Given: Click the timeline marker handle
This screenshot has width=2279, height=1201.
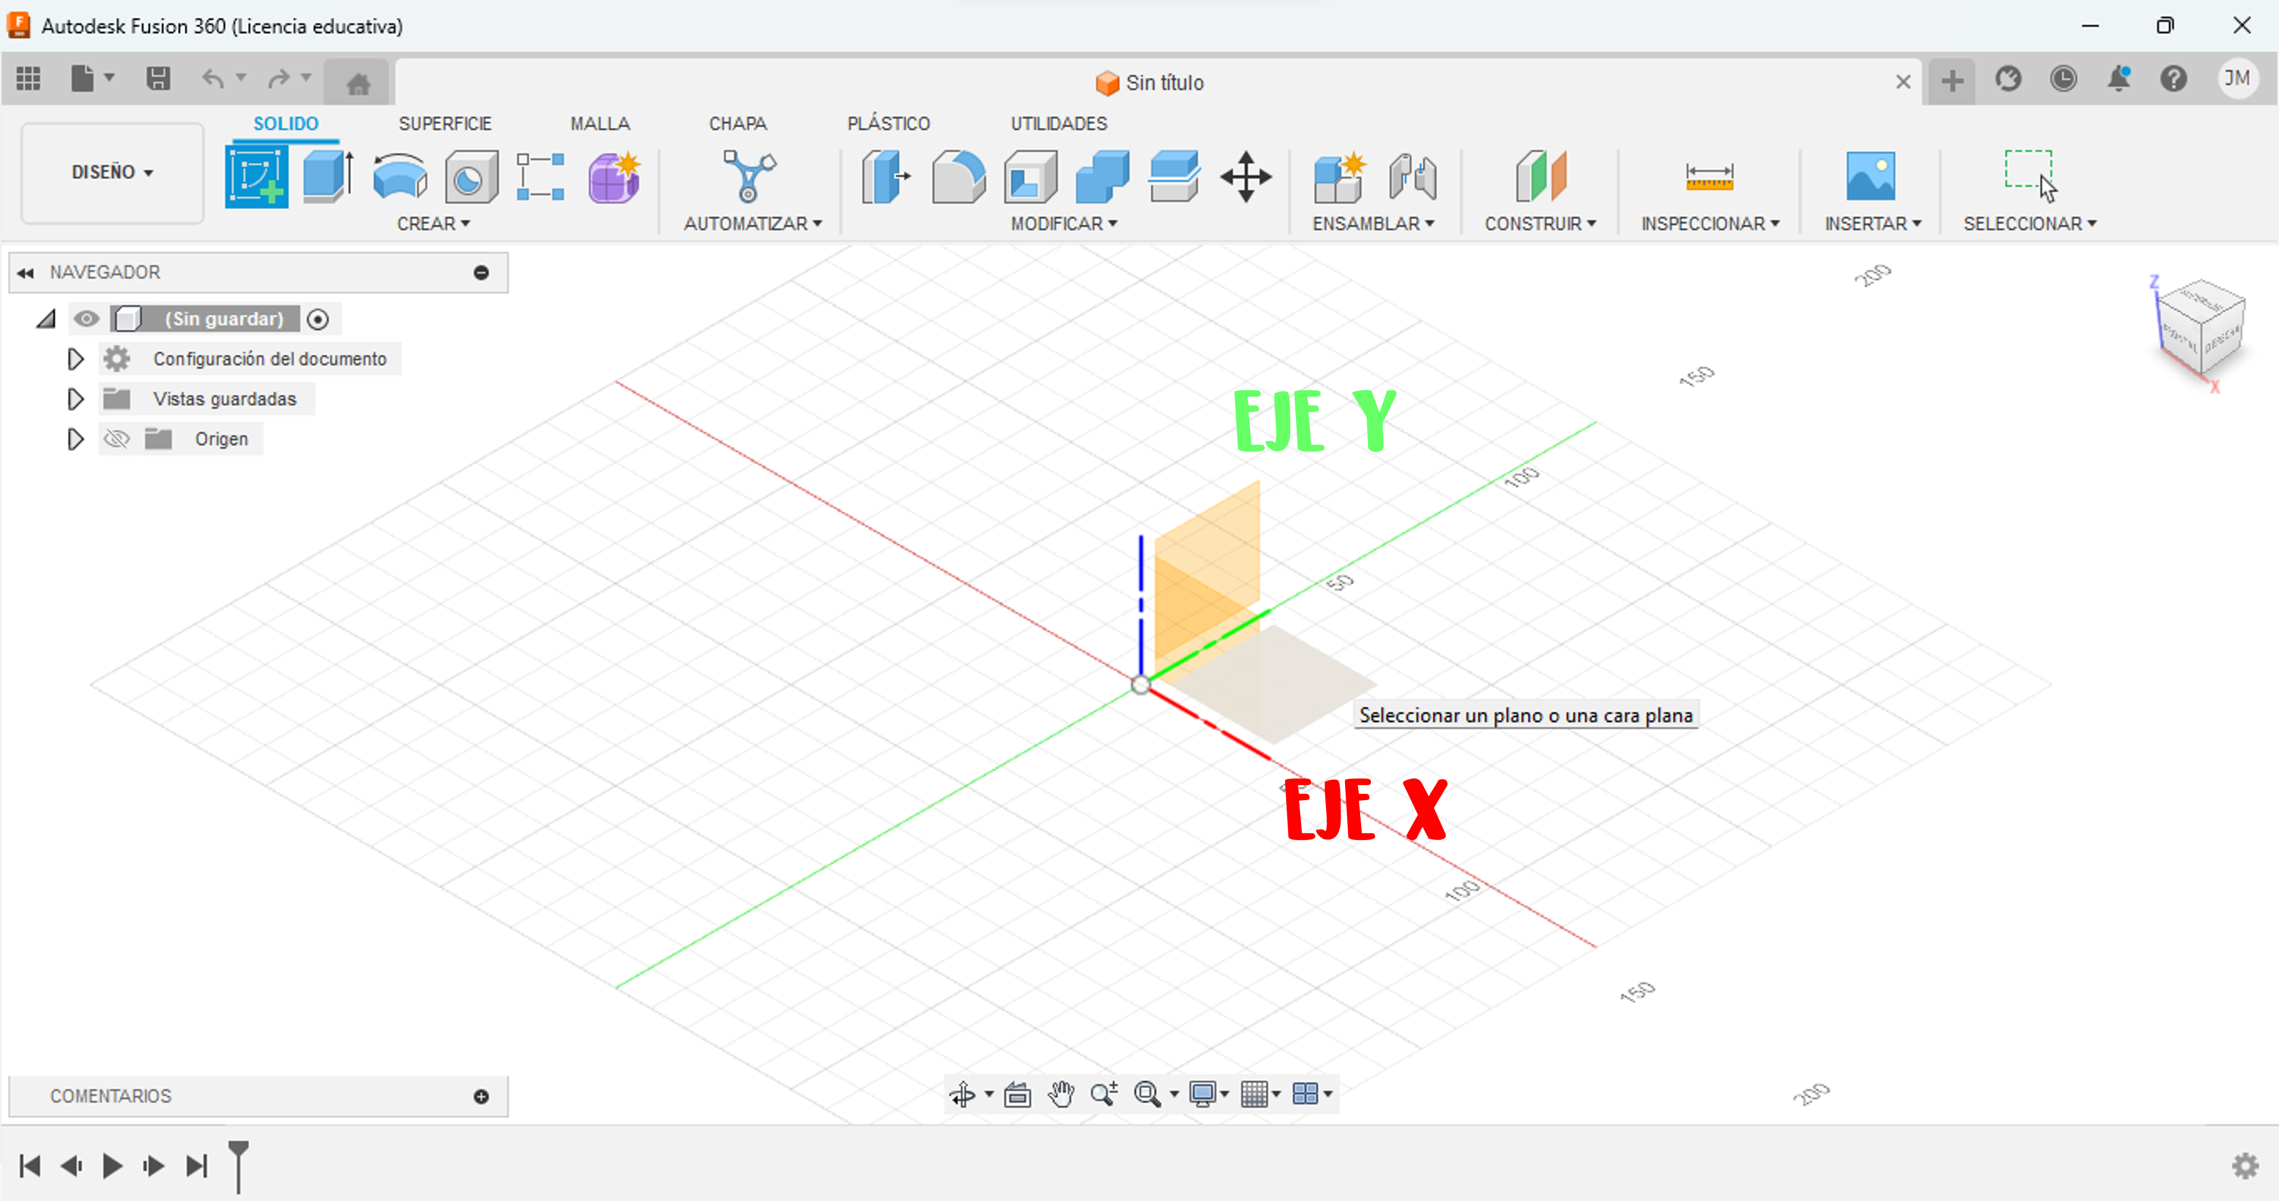Looking at the screenshot, I should click(x=238, y=1151).
